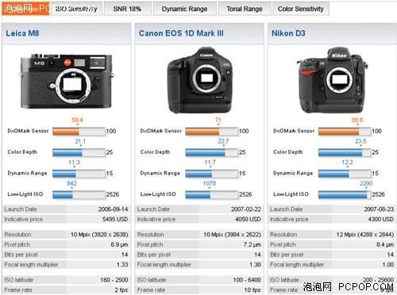
Task: Select Canon ISO latitude 100 - 6400
Action: pyautogui.click(x=247, y=280)
